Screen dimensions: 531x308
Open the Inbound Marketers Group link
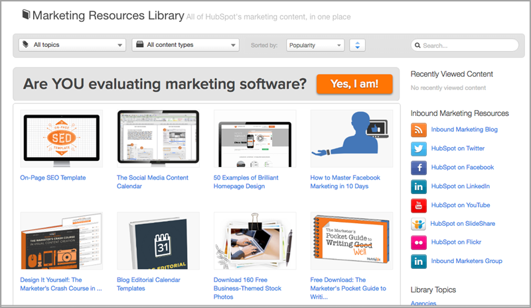point(467,261)
